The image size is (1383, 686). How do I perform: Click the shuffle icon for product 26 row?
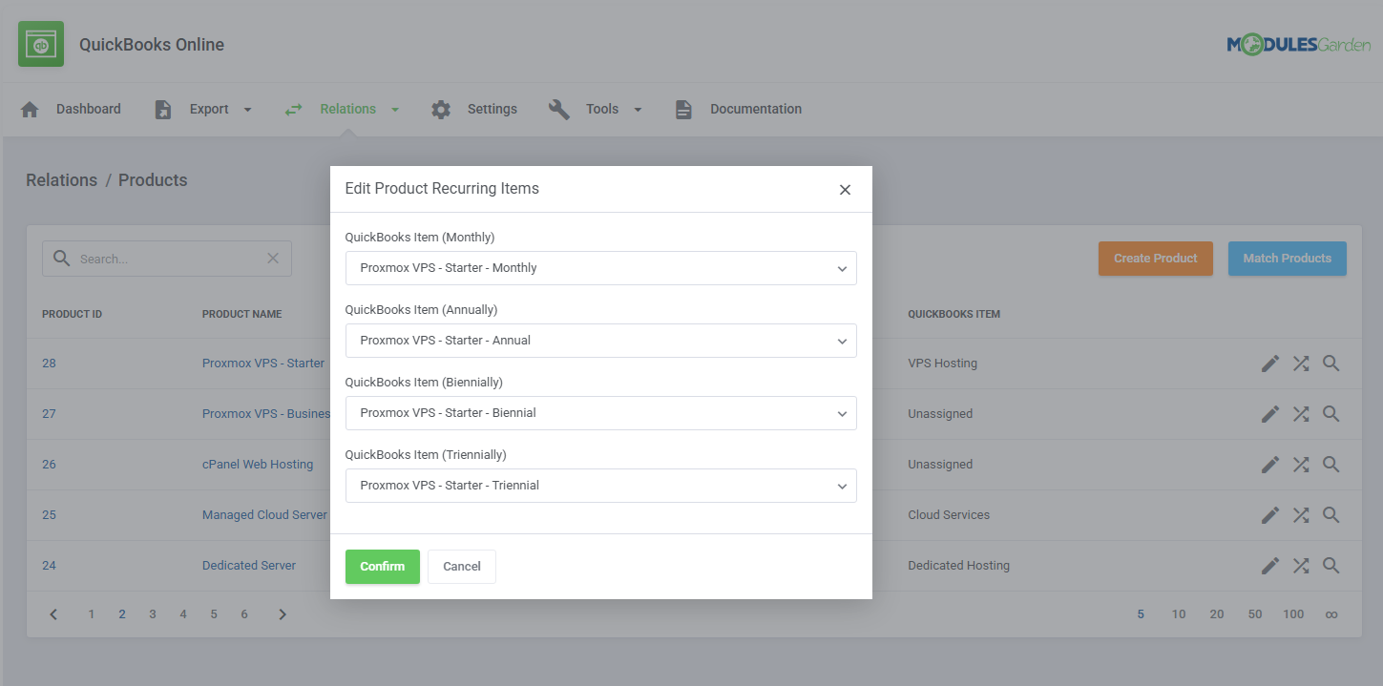coord(1301,465)
